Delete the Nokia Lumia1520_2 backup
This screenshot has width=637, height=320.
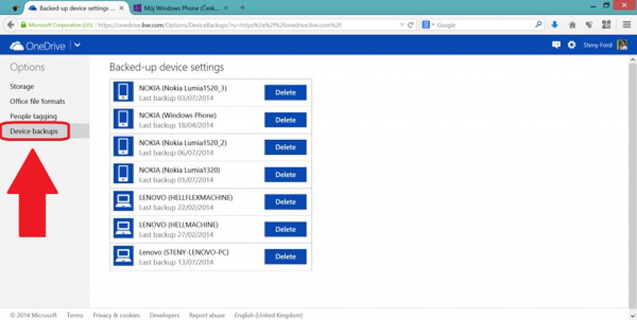point(286,147)
